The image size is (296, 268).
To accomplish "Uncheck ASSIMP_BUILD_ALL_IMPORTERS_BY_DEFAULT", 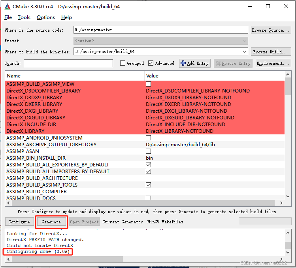I will (148, 172).
